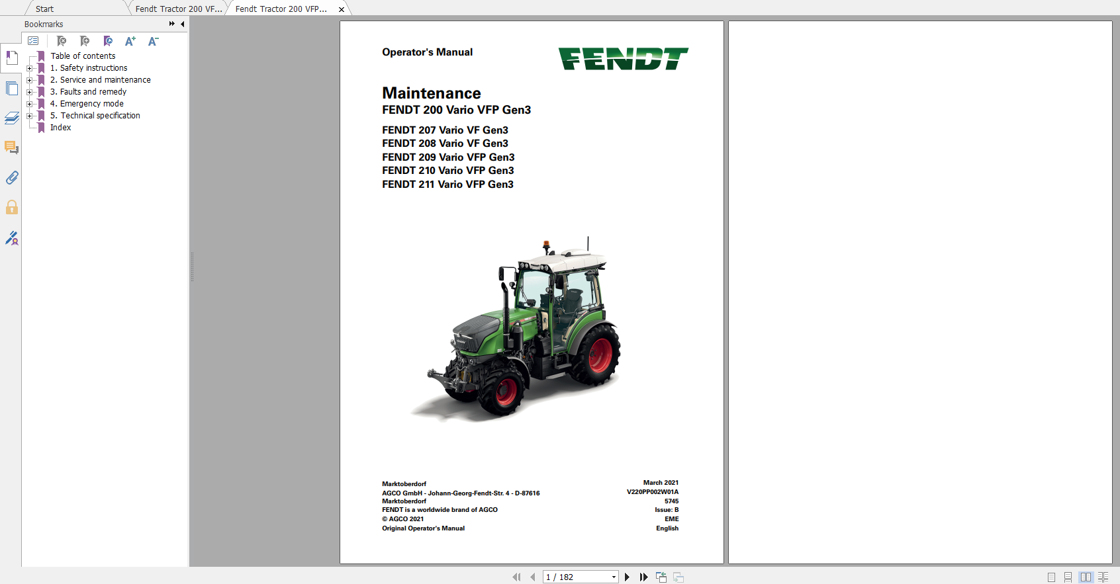1120x584 pixels.
Task: Expand the 1. Safety instructions bookmark
Action: tap(29, 68)
